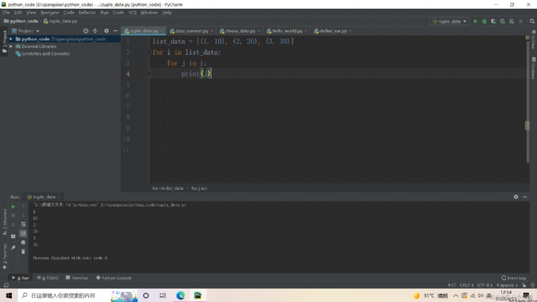The width and height of the screenshot is (537, 302).
Task: Switch to the data_convert.py editor tab
Action: pyautogui.click(x=191, y=31)
